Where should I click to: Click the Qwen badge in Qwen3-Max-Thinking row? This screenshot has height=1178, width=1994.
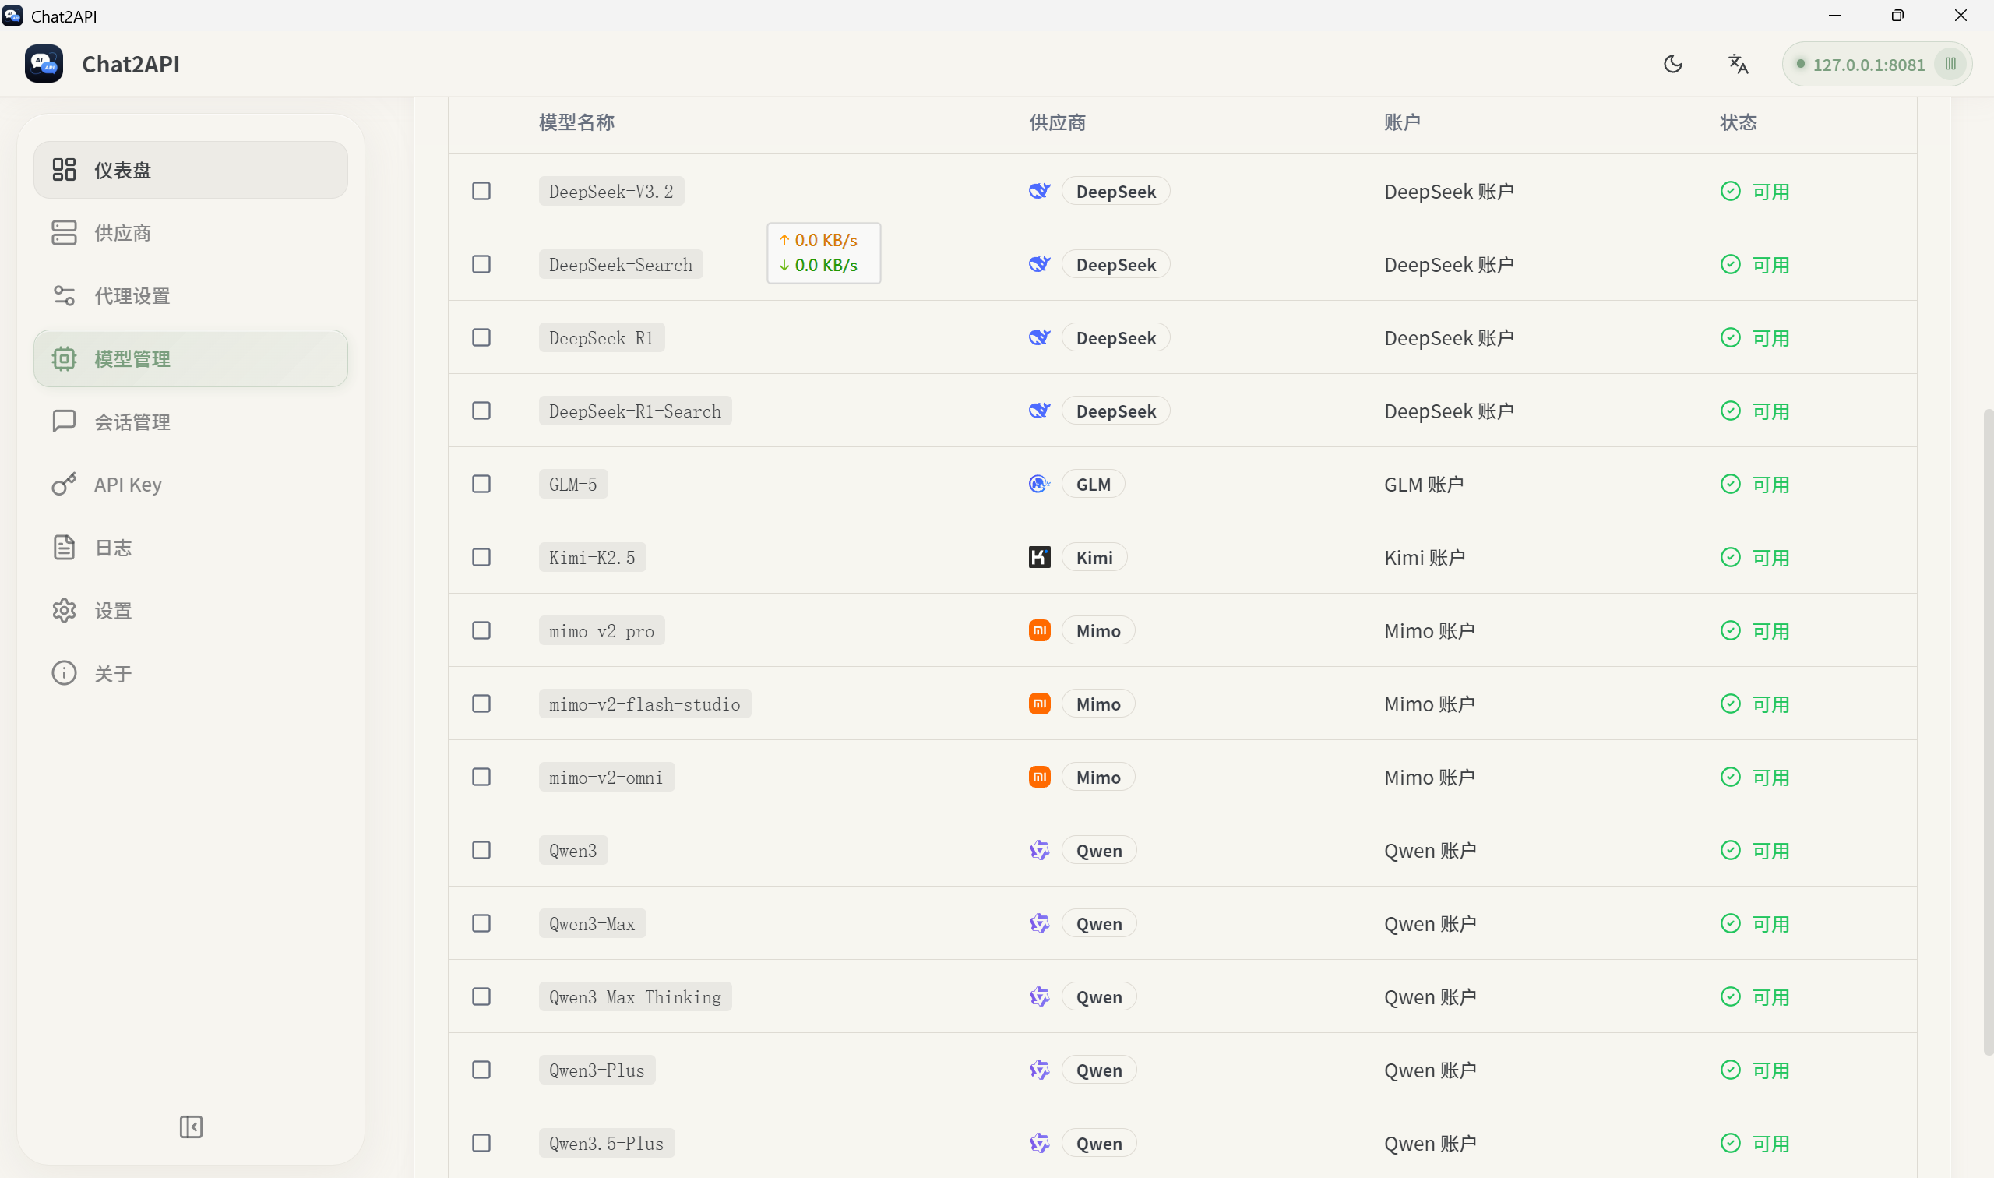click(1099, 997)
